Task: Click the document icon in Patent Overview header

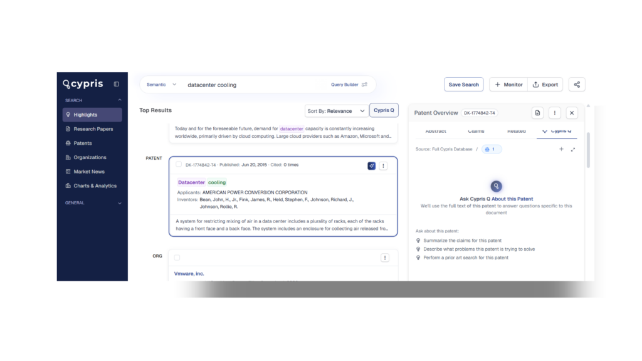Action: point(537,113)
